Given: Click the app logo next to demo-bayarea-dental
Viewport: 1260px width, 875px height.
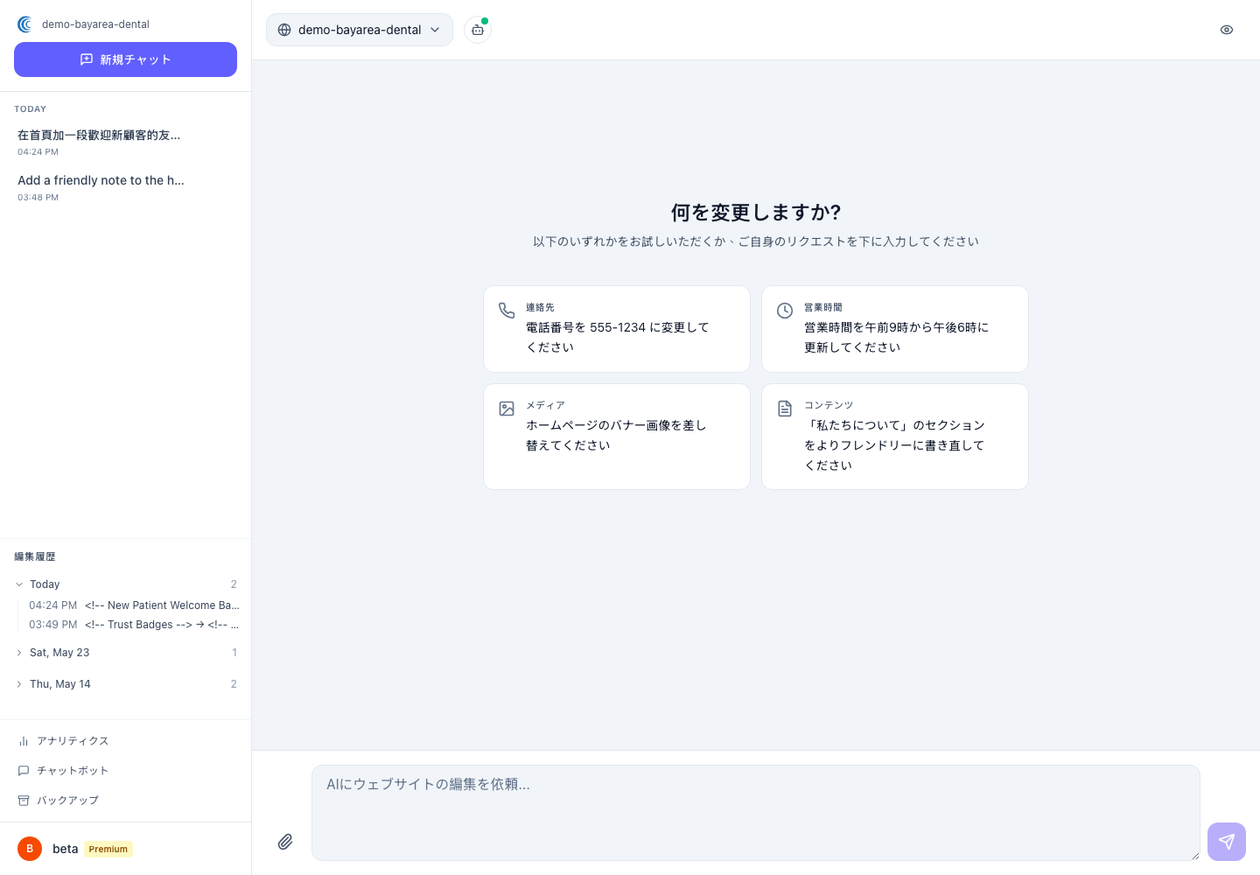Looking at the screenshot, I should pos(24,24).
